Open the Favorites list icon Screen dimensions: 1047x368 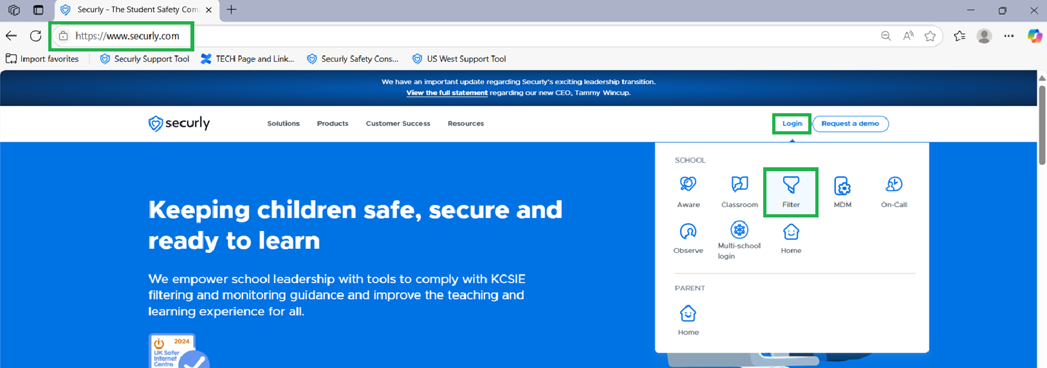coord(959,36)
